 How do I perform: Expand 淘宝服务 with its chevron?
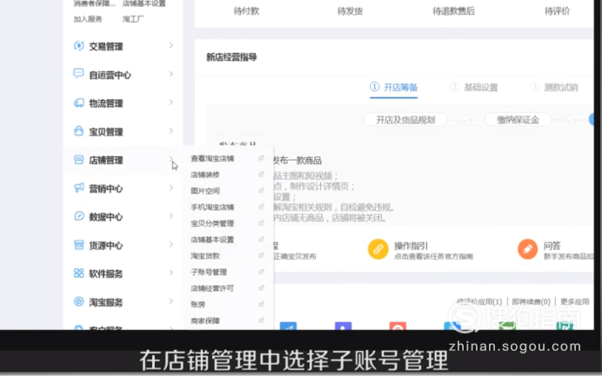tap(171, 301)
